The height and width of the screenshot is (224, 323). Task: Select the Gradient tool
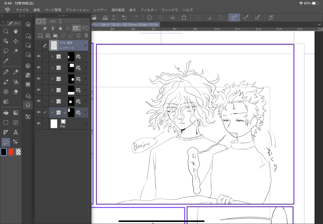[16, 113]
